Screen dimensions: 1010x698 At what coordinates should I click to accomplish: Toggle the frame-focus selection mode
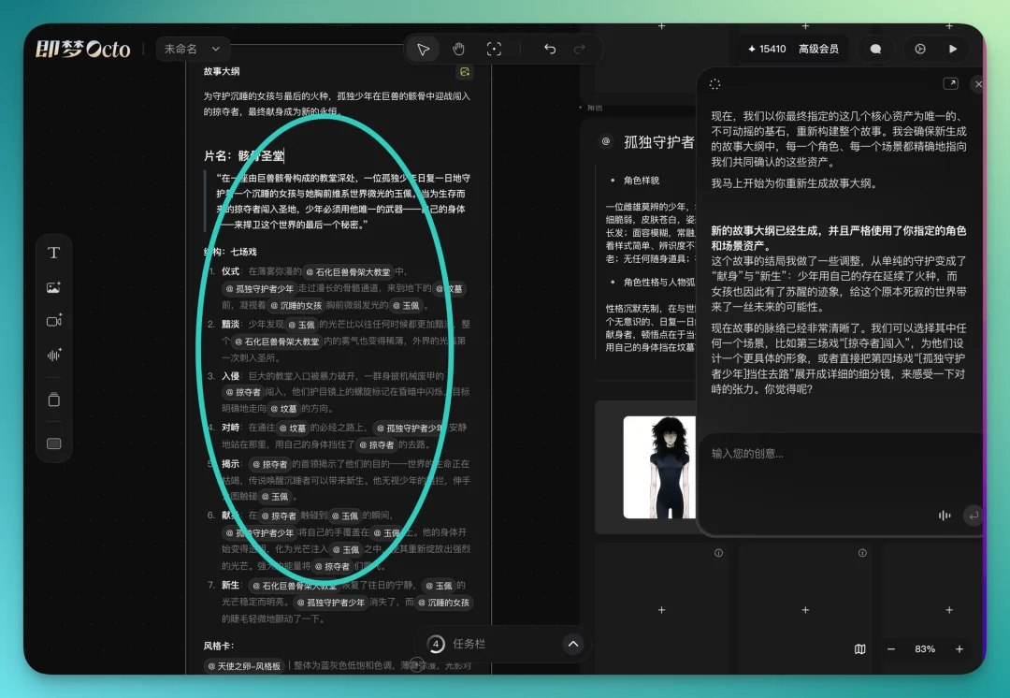494,49
